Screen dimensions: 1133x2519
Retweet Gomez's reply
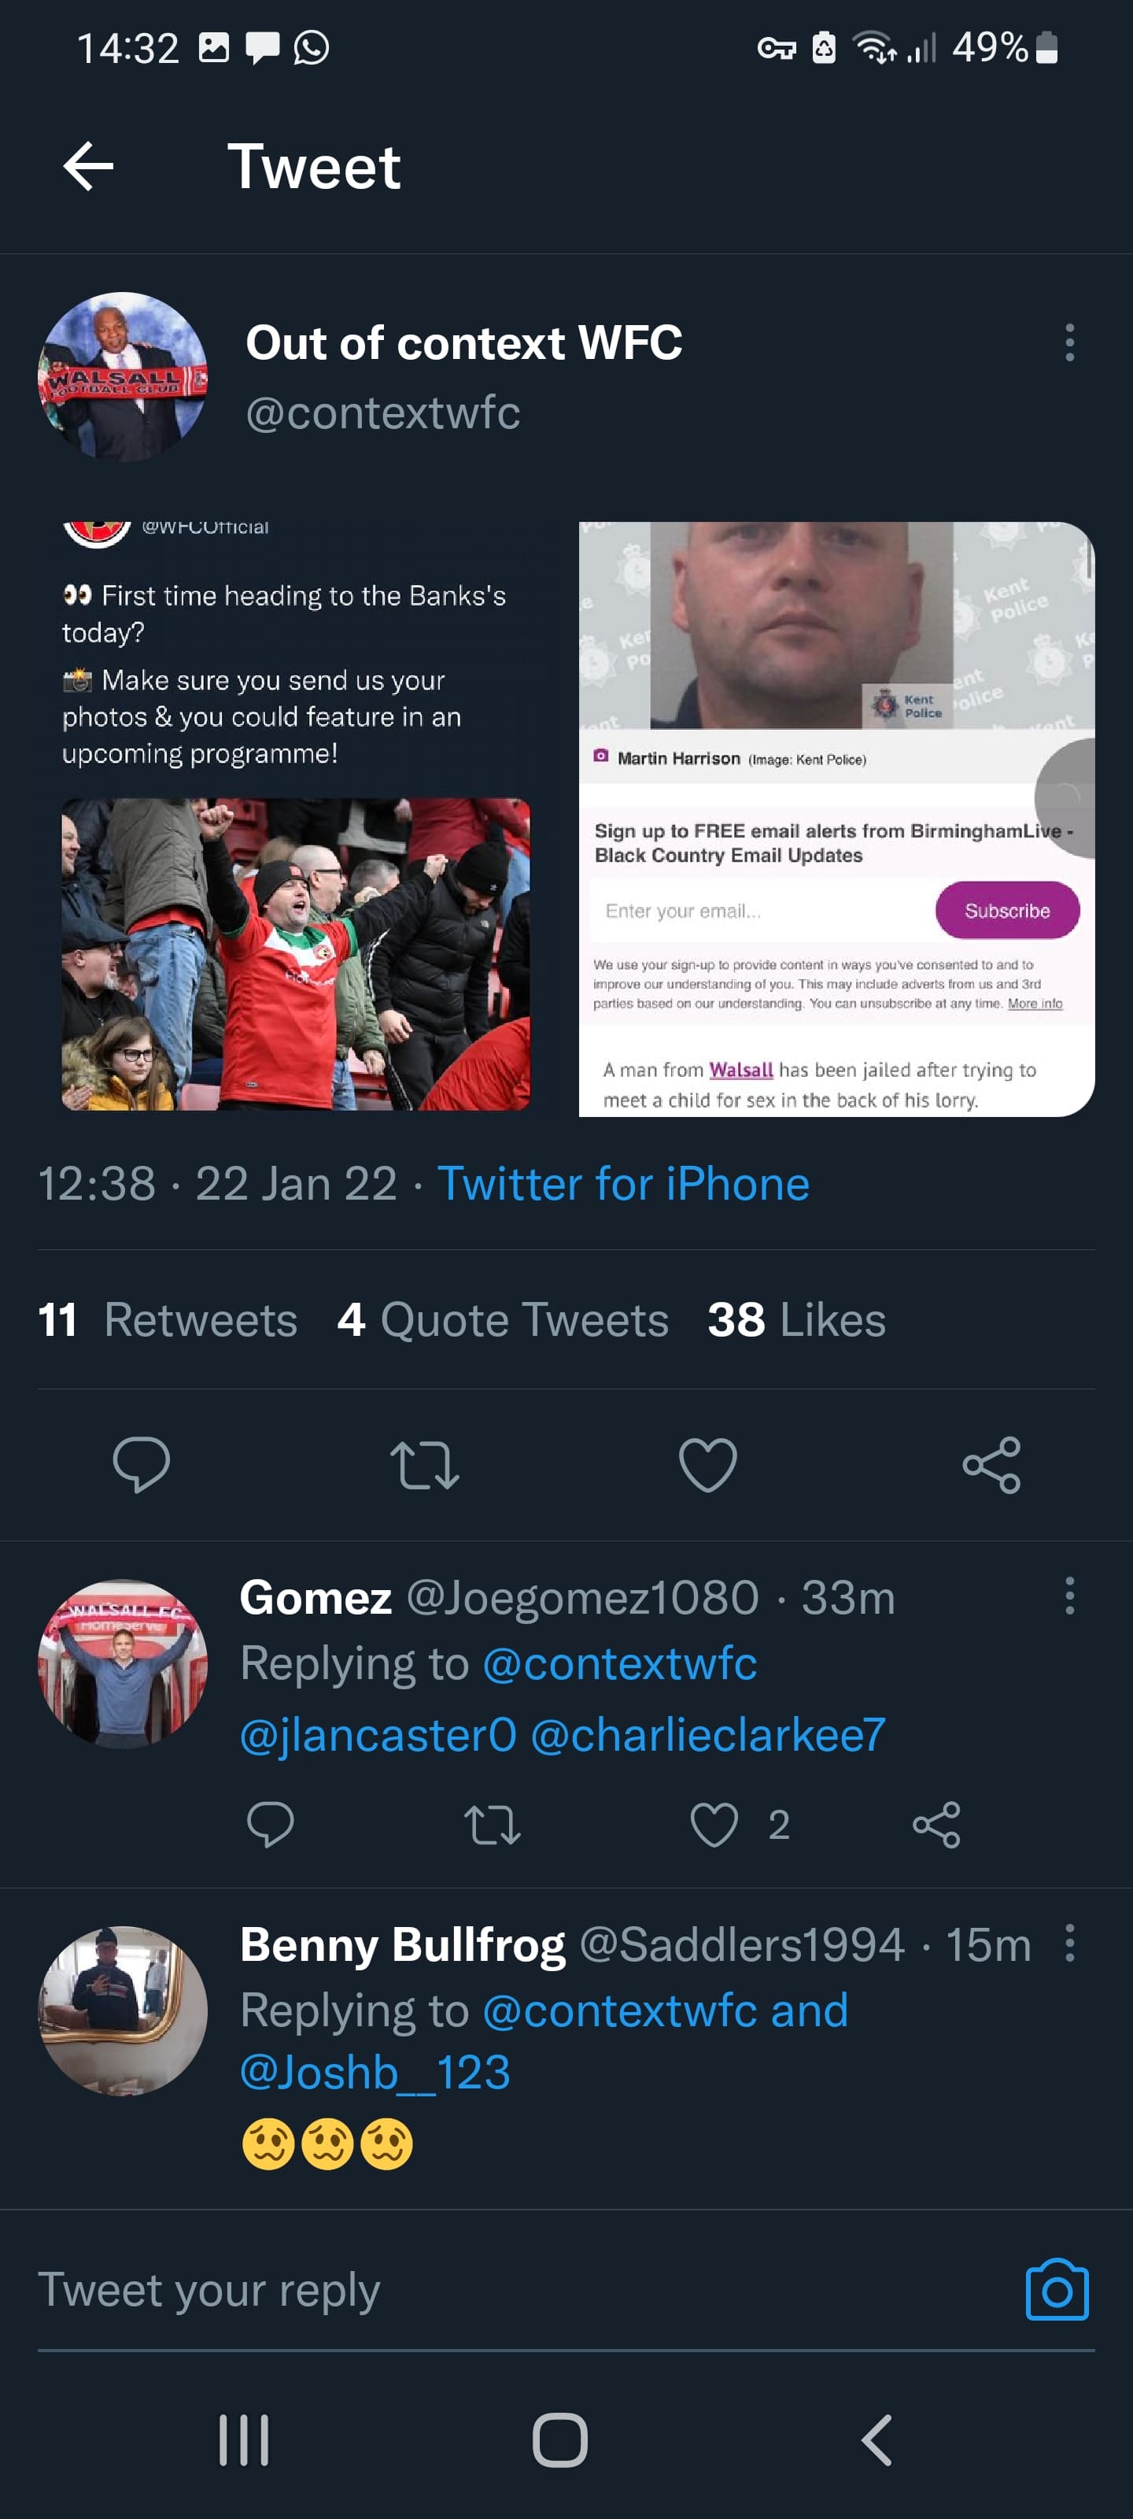(x=493, y=1825)
